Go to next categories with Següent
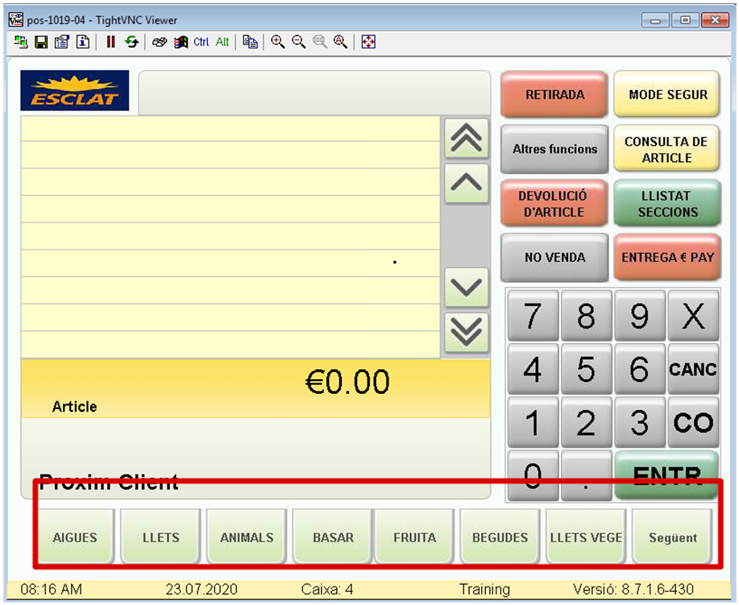 (673, 537)
